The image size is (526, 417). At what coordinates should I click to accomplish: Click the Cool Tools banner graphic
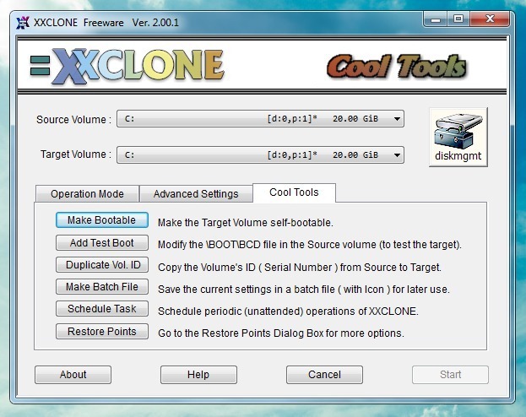(x=397, y=67)
